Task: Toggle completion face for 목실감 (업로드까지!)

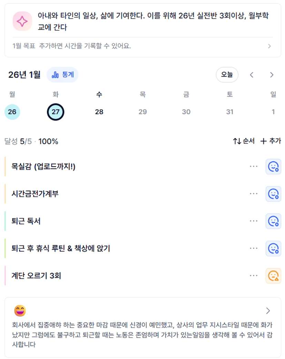Action: pyautogui.click(x=273, y=167)
